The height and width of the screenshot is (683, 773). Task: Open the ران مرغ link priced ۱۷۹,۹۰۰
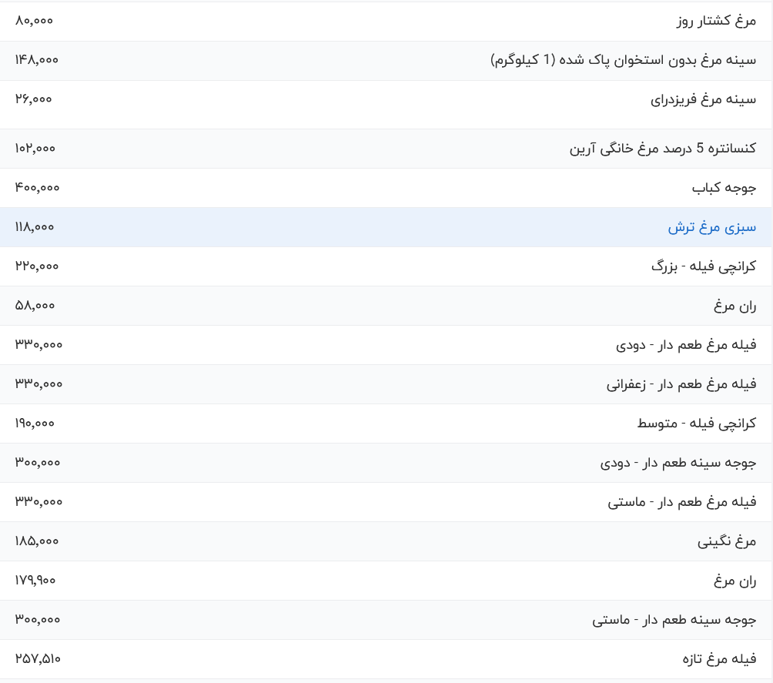pyautogui.click(x=735, y=581)
